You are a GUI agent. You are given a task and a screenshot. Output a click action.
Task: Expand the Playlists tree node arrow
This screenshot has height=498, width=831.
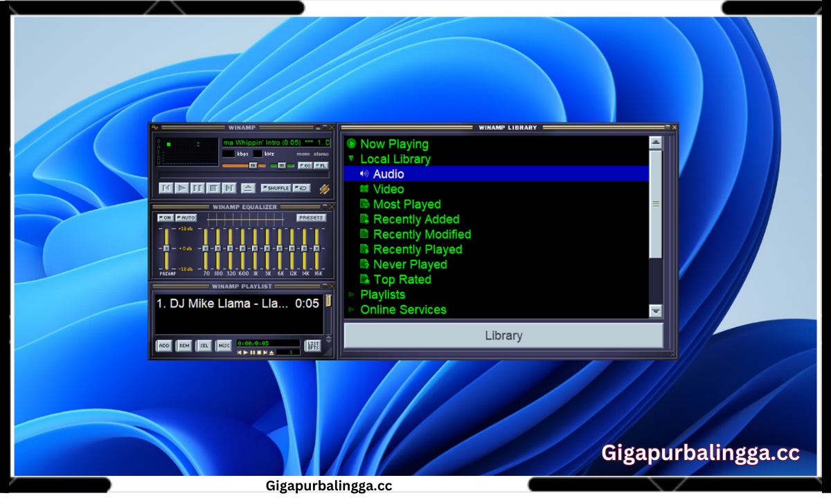[352, 295]
